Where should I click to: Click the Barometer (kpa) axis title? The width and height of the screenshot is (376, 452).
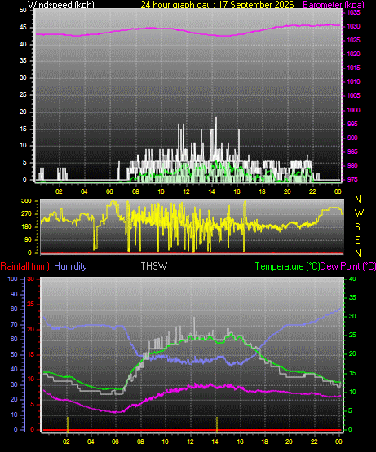pos(334,5)
